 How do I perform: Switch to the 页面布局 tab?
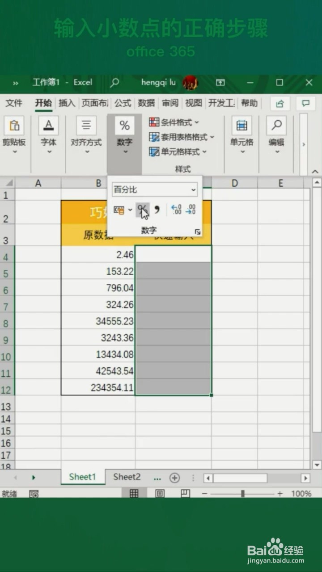(x=95, y=103)
